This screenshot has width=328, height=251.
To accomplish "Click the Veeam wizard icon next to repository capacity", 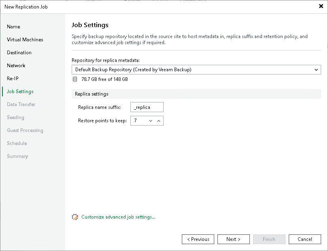I will click(75, 79).
